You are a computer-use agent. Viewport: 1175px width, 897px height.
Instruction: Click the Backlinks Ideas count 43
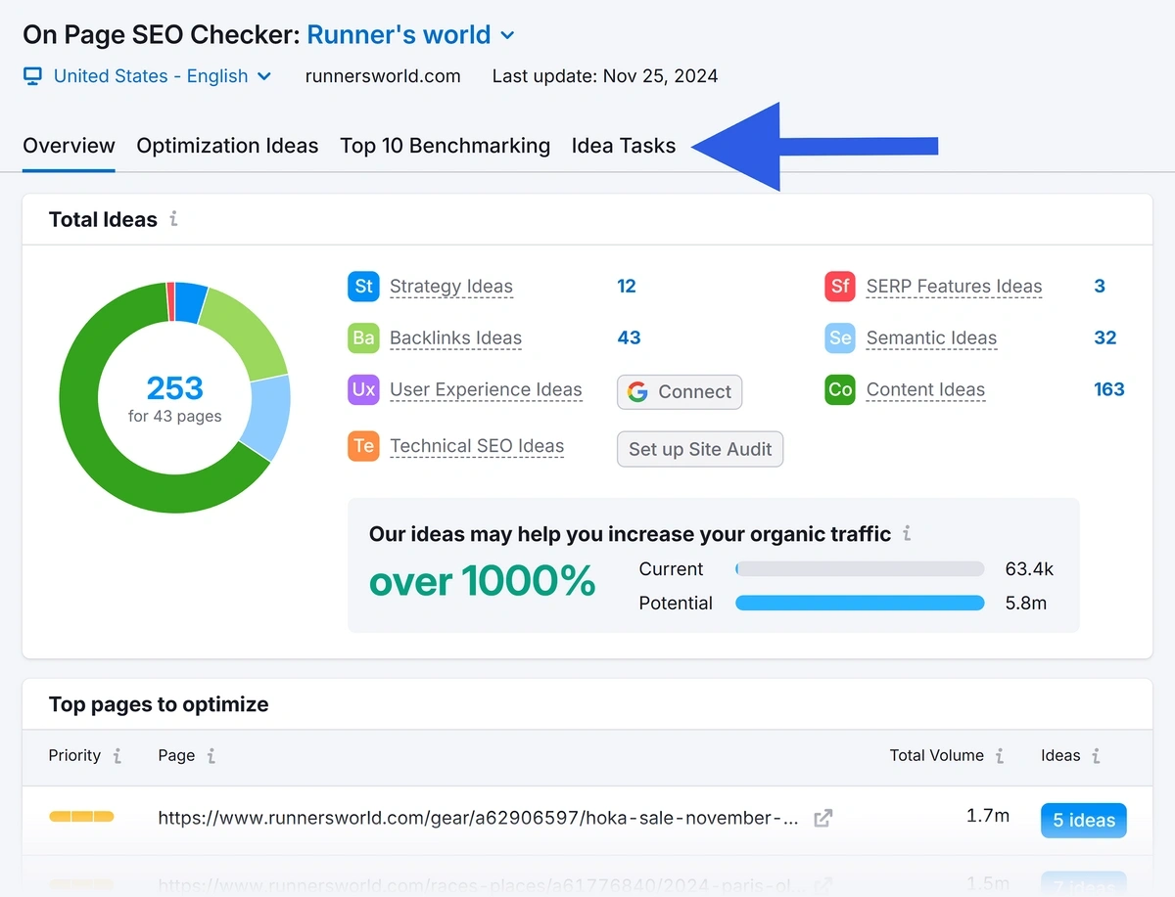tap(629, 338)
